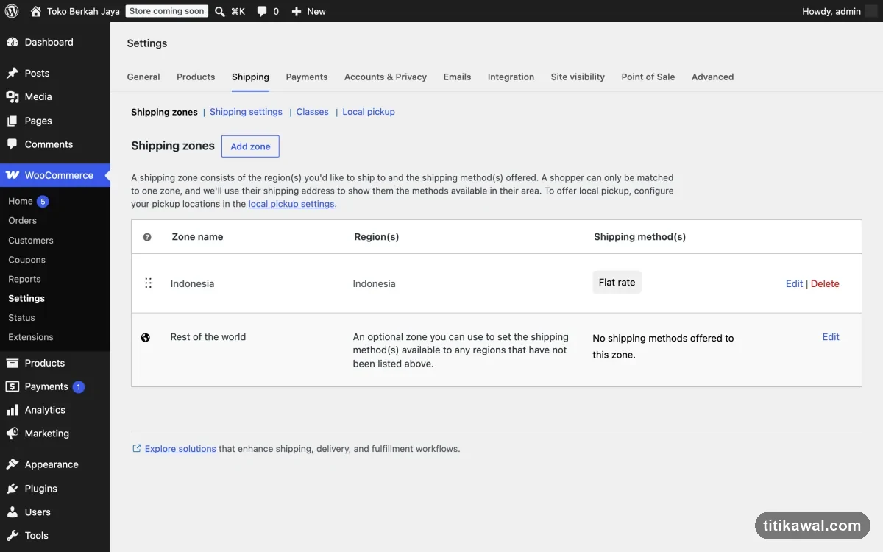Viewport: 883px width, 552px height.
Task: Edit the Rest of the world zone
Action: pos(831,336)
